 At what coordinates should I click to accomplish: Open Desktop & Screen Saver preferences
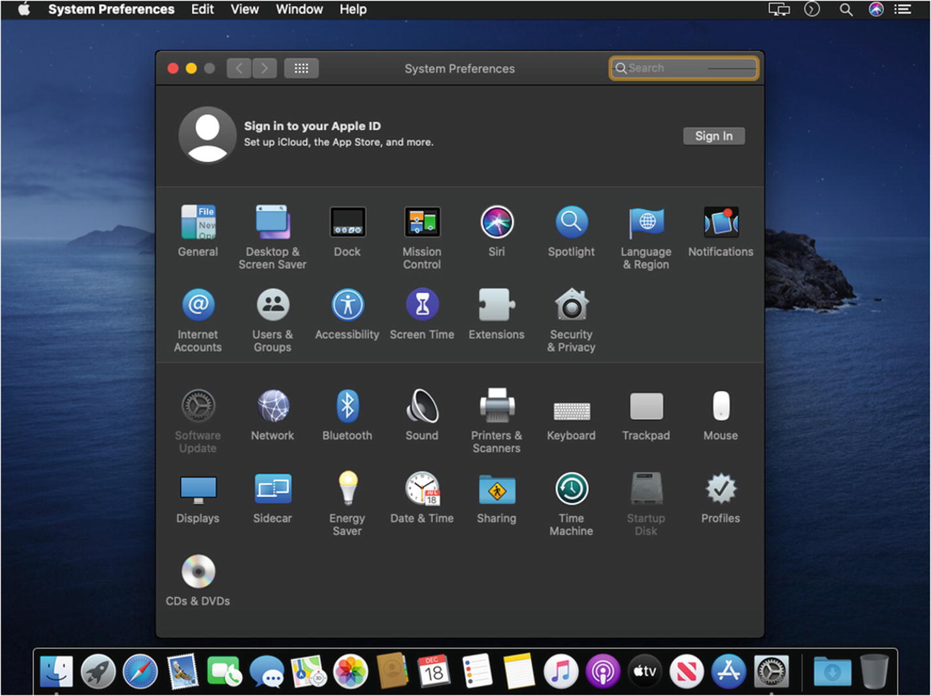pos(272,223)
